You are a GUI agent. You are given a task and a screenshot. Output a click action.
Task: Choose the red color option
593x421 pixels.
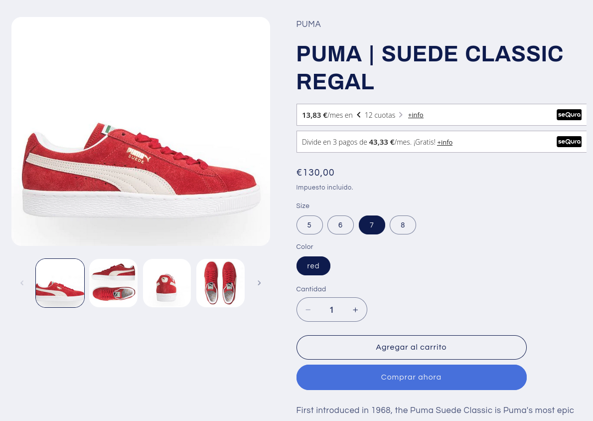pos(313,266)
